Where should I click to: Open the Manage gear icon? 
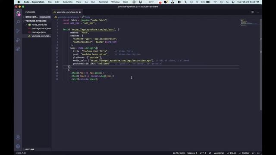[18, 146]
